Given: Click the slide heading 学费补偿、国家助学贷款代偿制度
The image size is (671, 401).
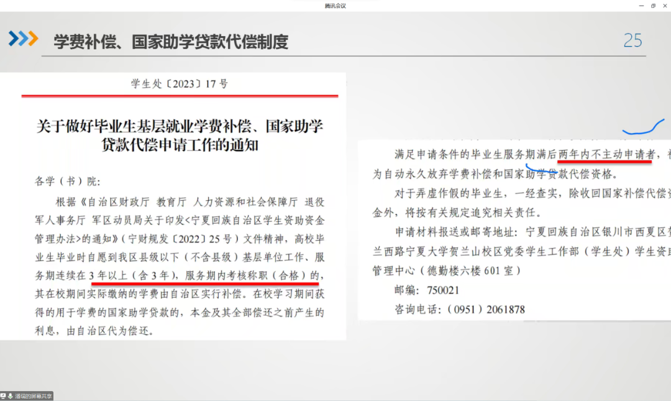Looking at the screenshot, I should tap(171, 42).
